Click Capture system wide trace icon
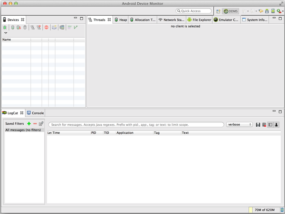This screenshot has height=214, width=285. 69,28
